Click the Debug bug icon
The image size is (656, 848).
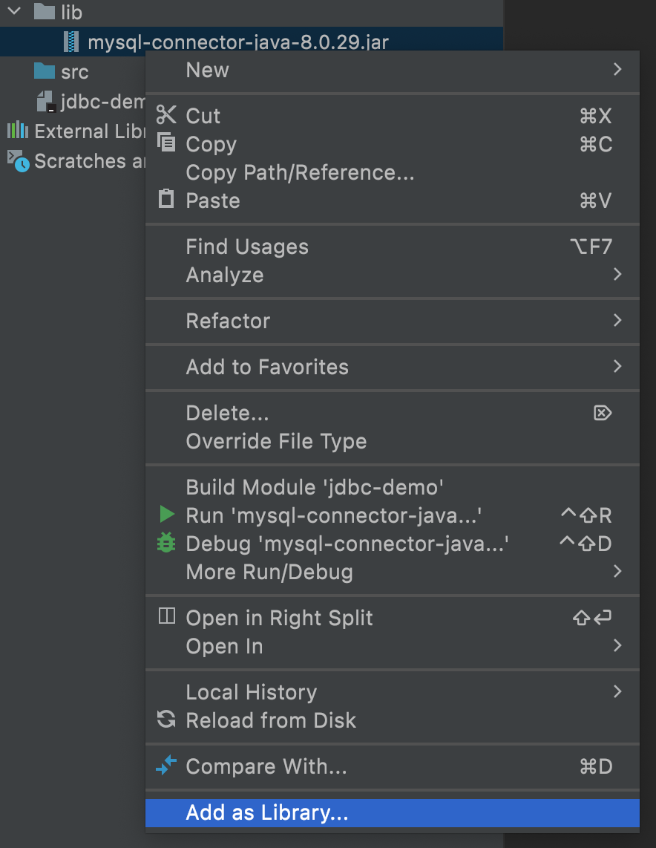point(165,544)
